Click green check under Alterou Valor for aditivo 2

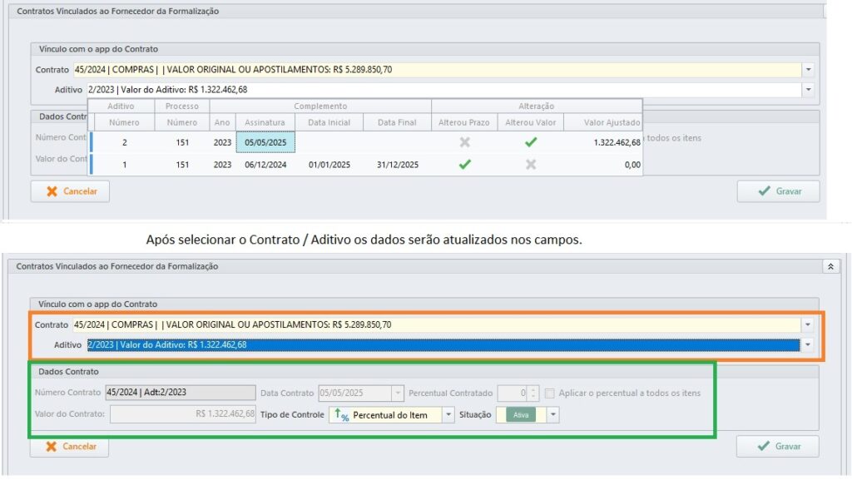[x=531, y=142]
